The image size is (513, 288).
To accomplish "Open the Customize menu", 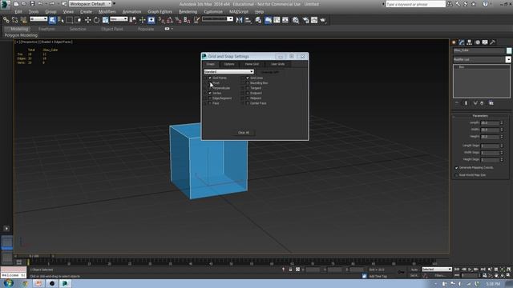I will (x=213, y=12).
